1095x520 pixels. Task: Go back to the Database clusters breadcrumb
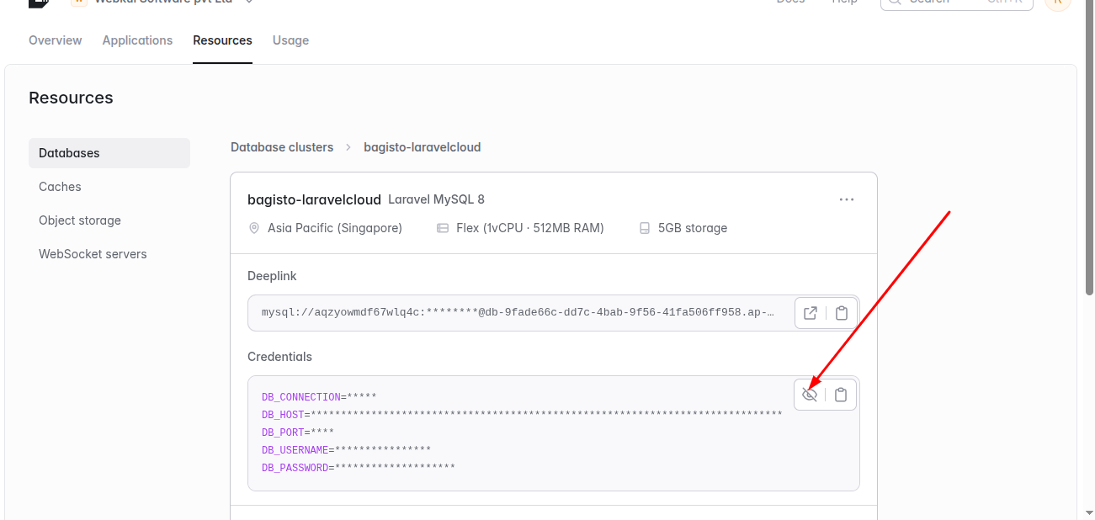click(x=282, y=147)
